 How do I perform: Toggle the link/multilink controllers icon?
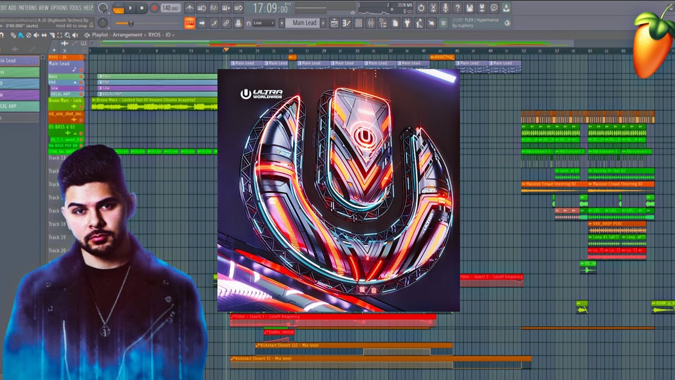click(x=226, y=23)
